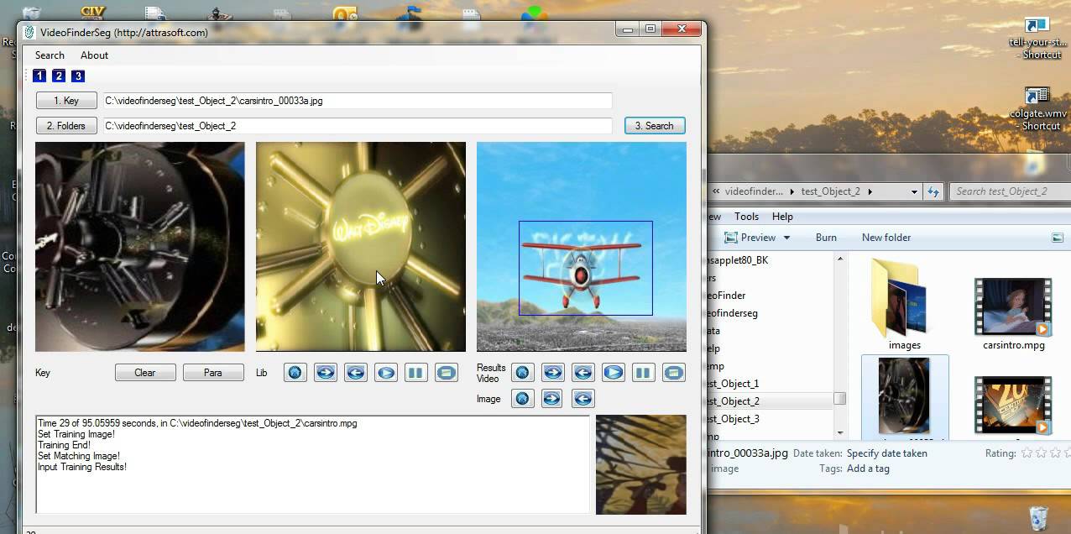Image resolution: width=1071 pixels, height=534 pixels.
Task: Select test_Object_2 in folder tree
Action: [733, 401]
